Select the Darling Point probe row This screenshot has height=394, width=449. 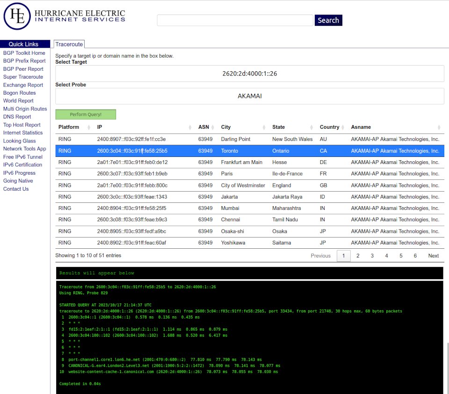coord(250,139)
